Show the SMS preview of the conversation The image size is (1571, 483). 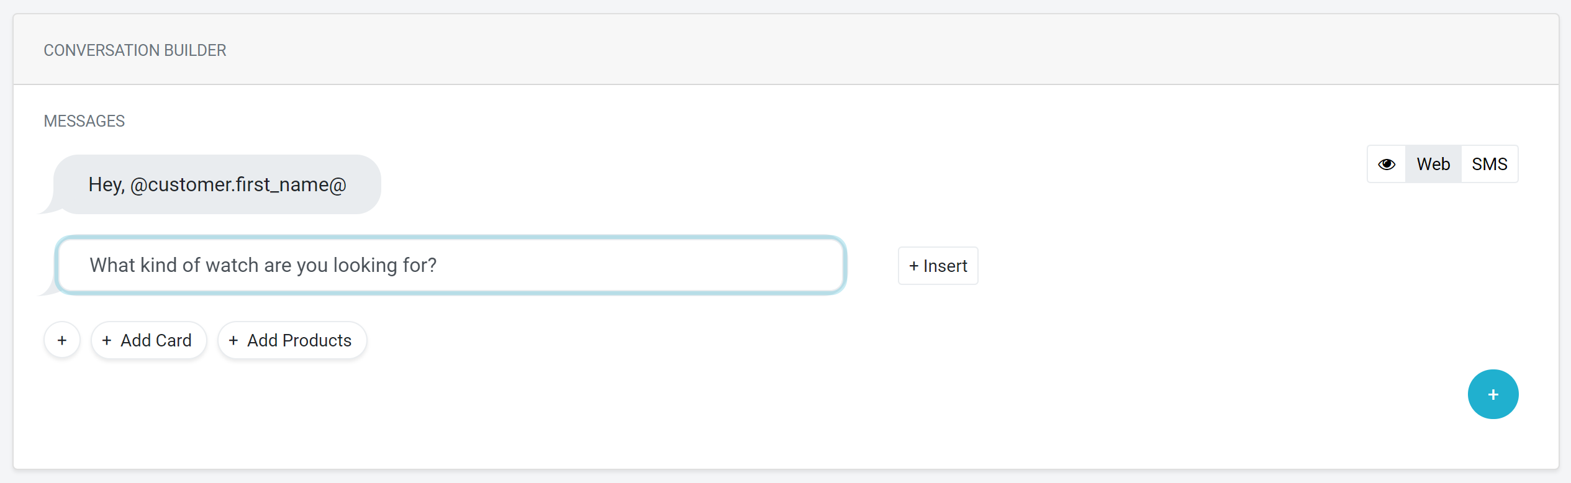pos(1490,165)
